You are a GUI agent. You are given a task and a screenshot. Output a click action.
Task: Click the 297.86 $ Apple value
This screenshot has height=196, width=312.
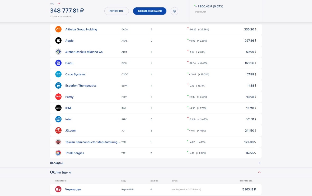pos(250,41)
